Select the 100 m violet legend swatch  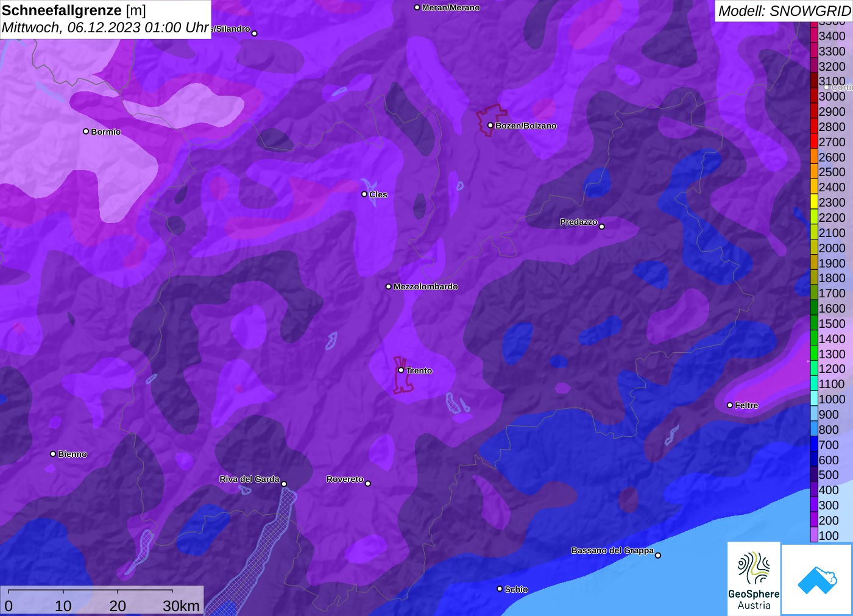coord(814,535)
